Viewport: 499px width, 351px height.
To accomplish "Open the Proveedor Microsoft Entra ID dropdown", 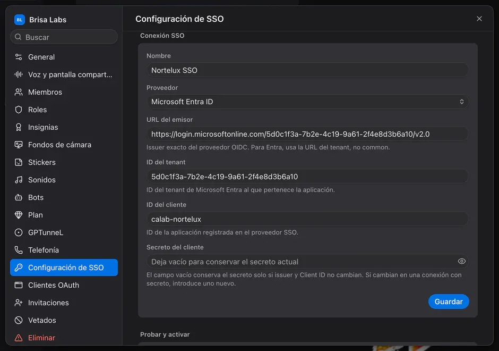I will [307, 102].
